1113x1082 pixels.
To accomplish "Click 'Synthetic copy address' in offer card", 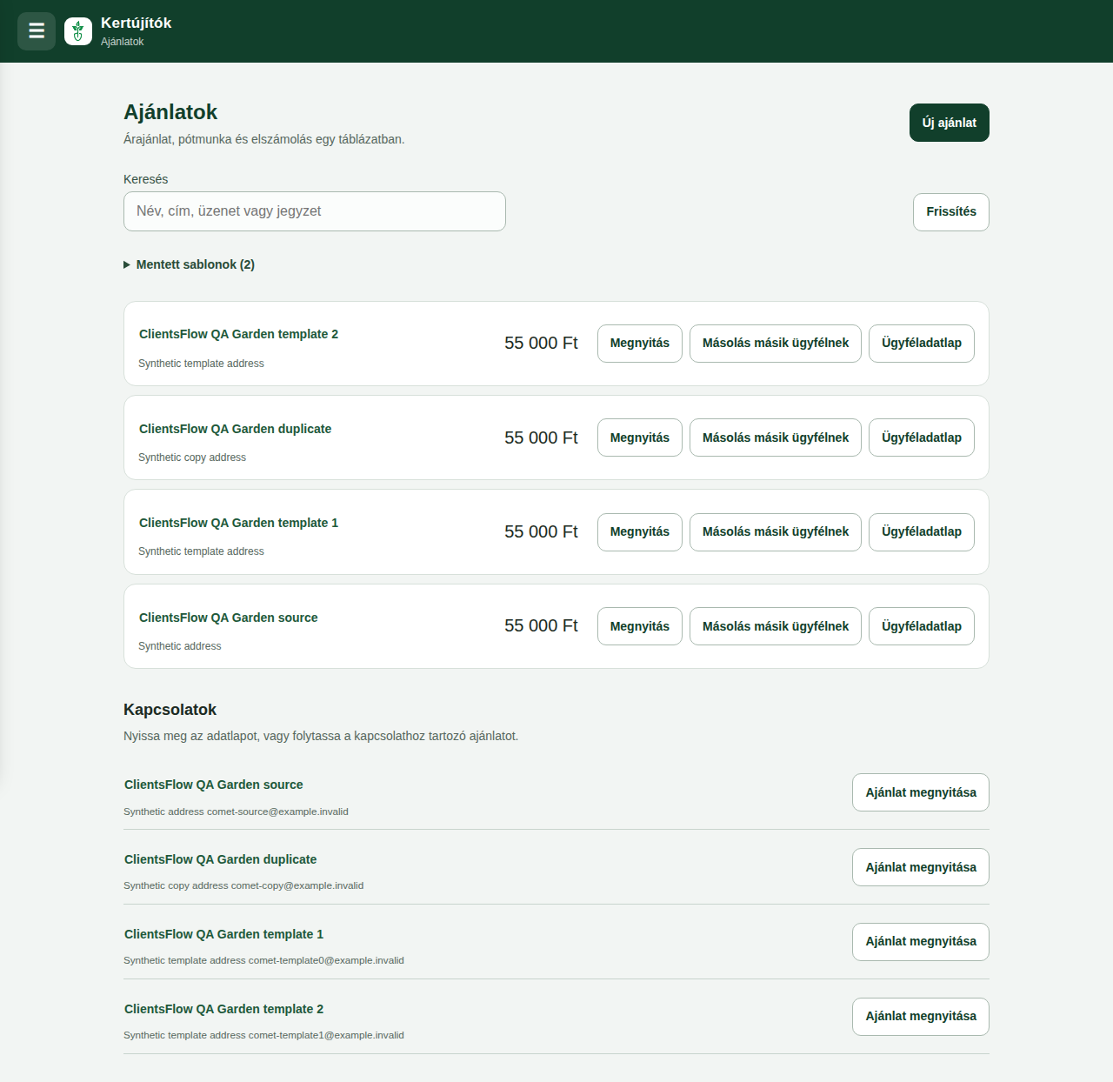I will [x=192, y=458].
